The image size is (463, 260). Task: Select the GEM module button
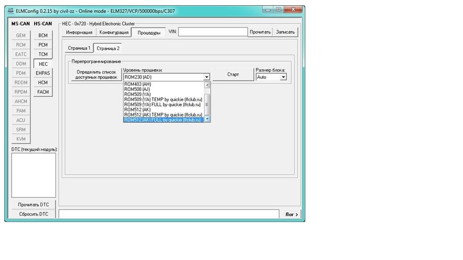pyautogui.click(x=21, y=35)
